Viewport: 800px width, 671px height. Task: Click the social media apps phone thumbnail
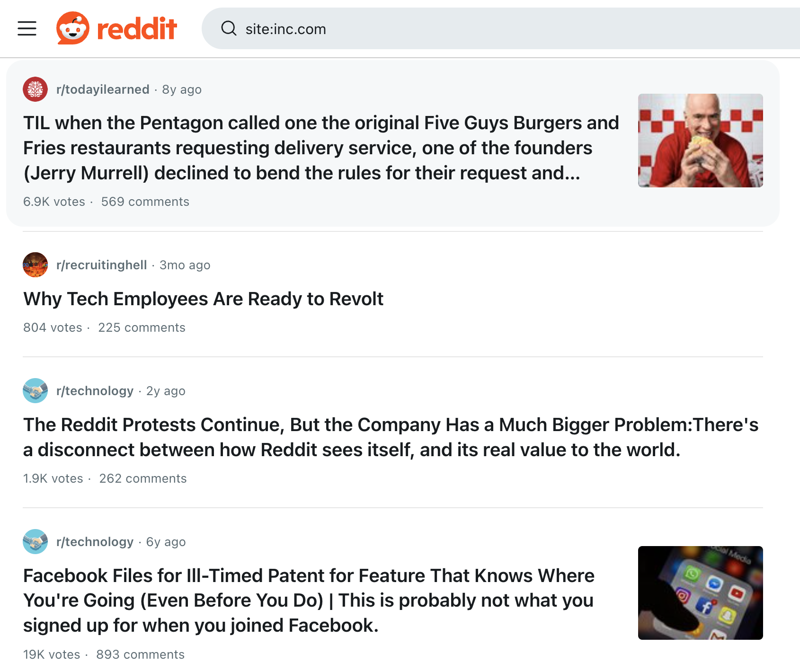coord(700,593)
